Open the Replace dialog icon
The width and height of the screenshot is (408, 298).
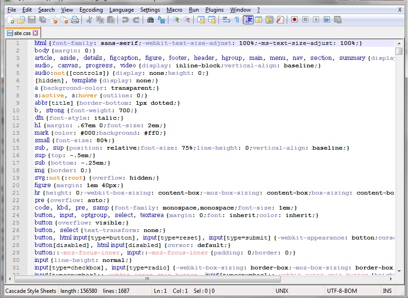click(161, 20)
